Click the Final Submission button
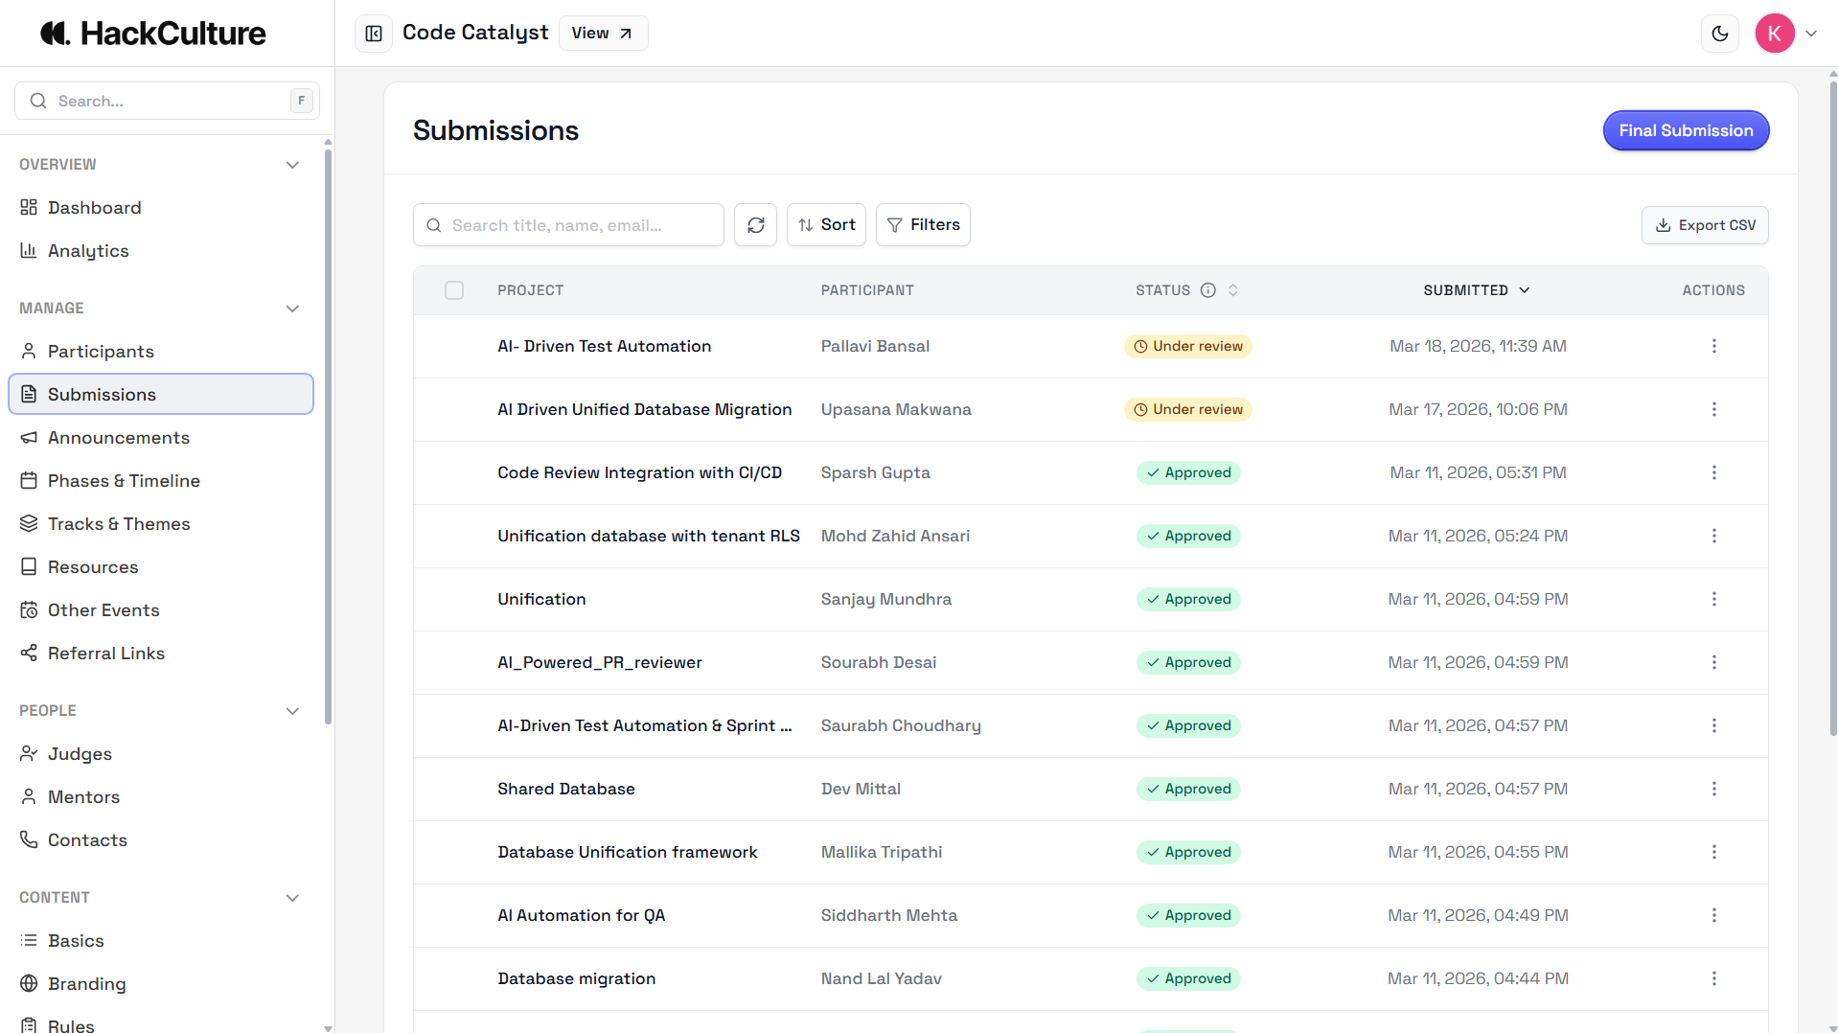The image size is (1838, 1033). 1686,130
